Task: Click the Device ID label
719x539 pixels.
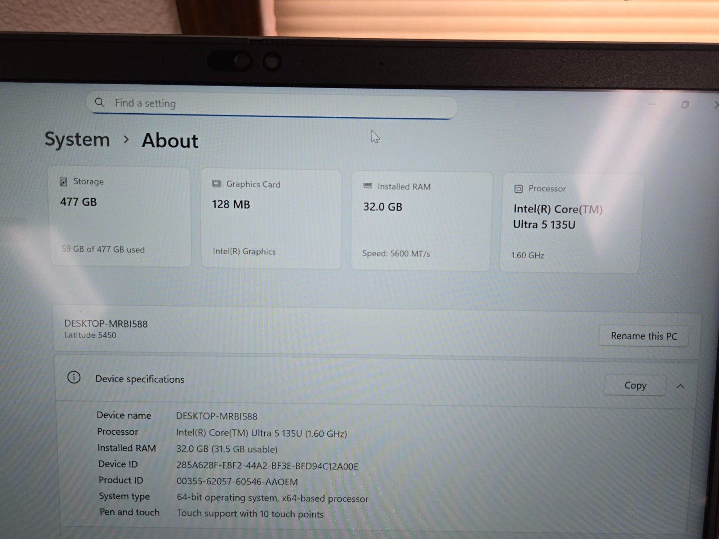Action: [118, 464]
